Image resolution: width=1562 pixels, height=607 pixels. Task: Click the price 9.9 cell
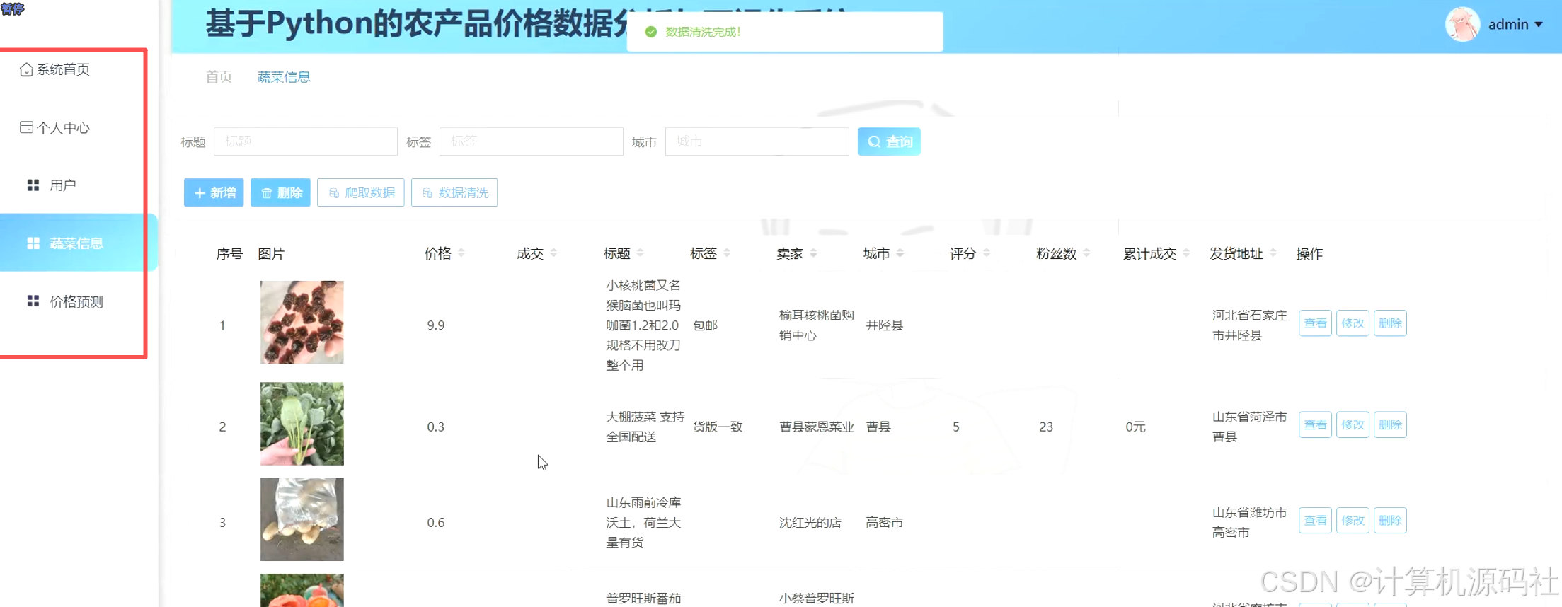pos(436,325)
